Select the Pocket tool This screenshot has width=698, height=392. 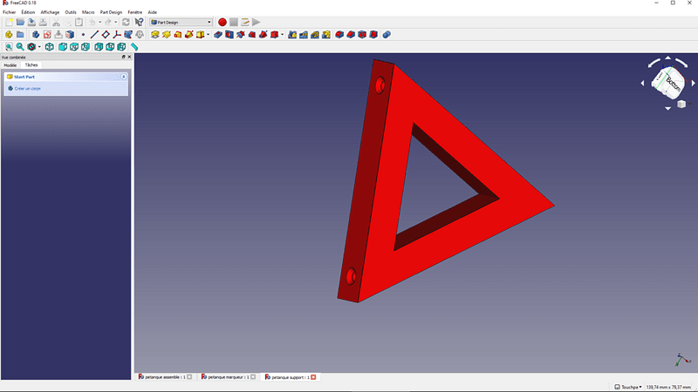pyautogui.click(x=218, y=35)
